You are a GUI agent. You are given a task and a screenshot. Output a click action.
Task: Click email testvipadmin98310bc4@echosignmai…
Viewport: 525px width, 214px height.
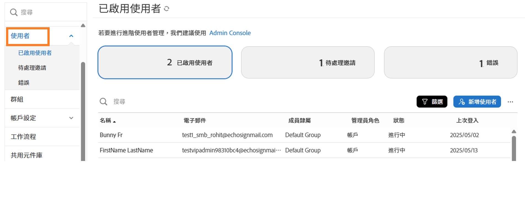[231, 150]
